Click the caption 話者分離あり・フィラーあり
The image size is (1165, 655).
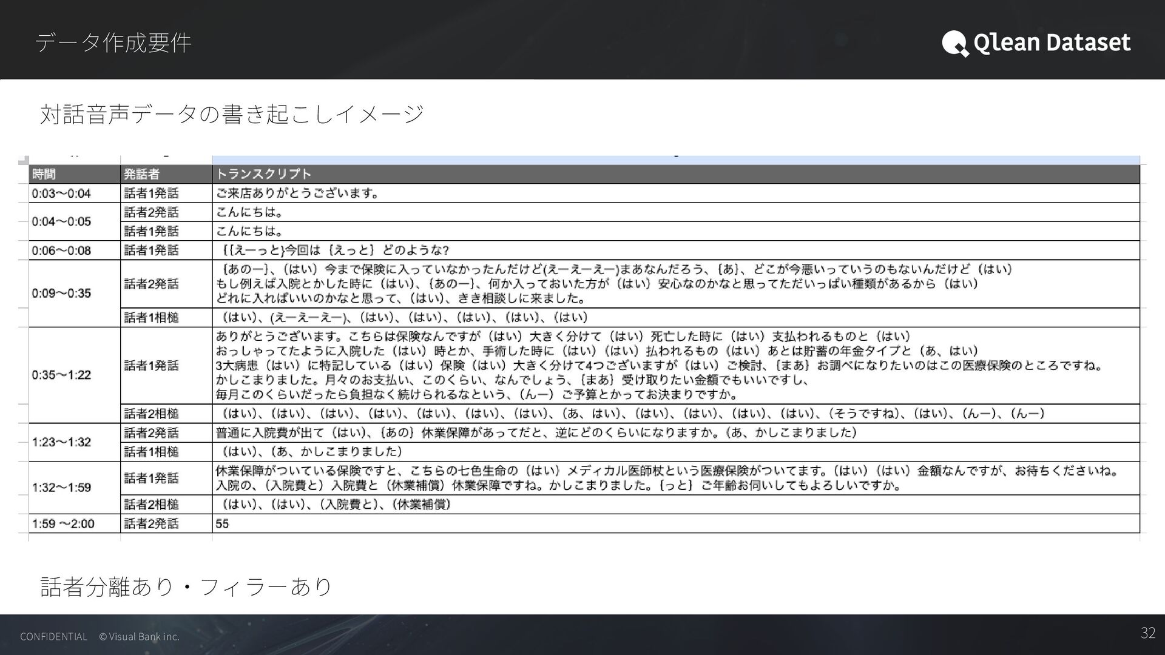click(186, 586)
